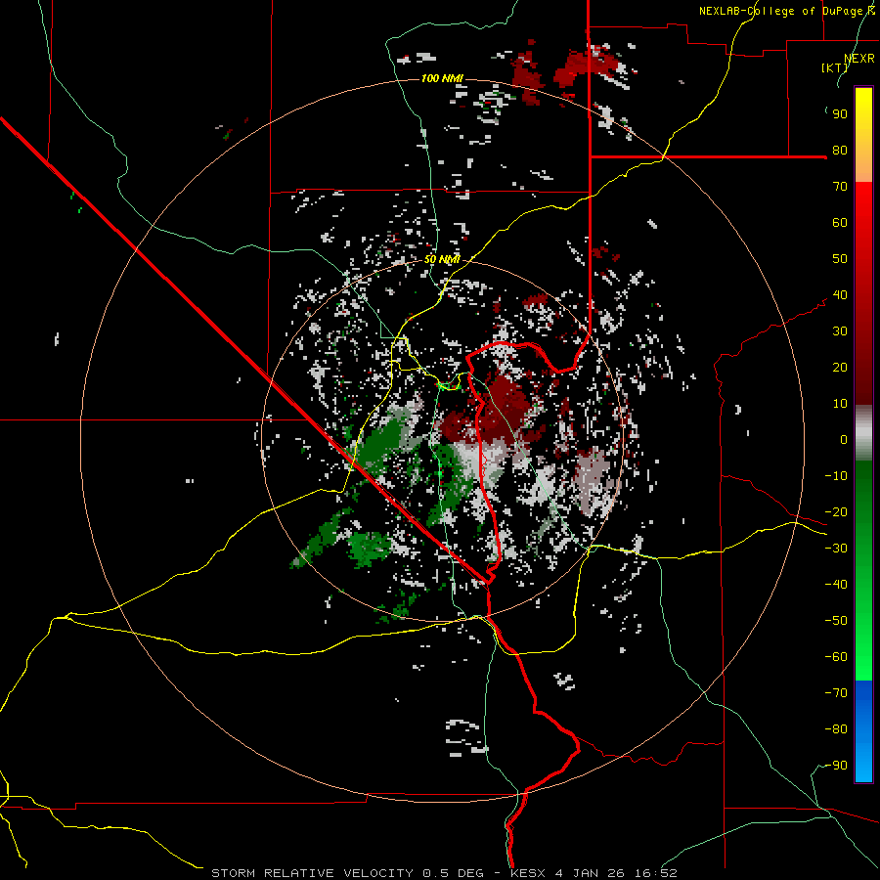
Task: Click the positive "20" scale value
Action: tap(840, 367)
